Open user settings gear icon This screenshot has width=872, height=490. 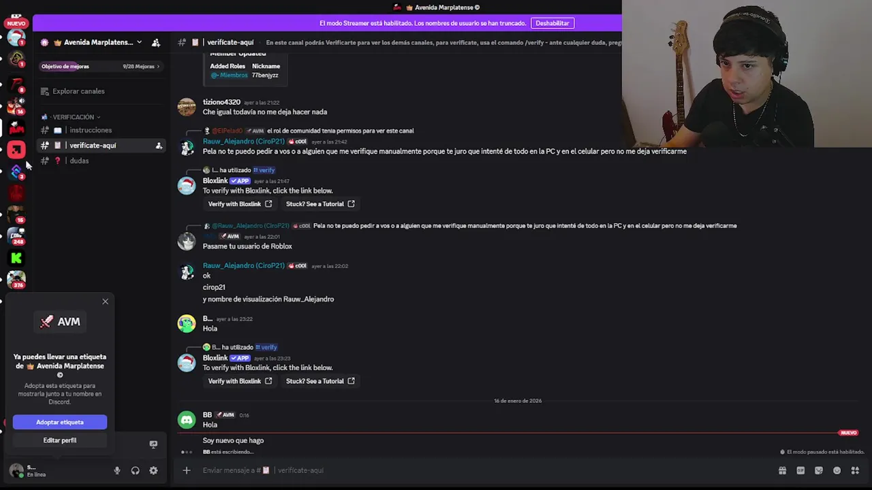point(153,470)
